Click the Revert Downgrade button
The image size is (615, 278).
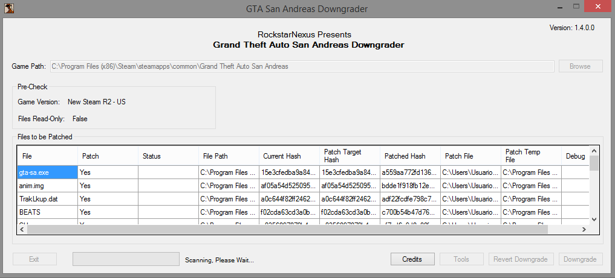point(521,259)
